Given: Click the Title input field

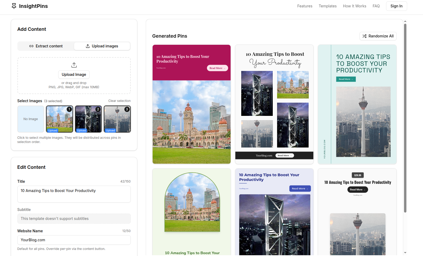Looking at the screenshot, I should coord(74,194).
